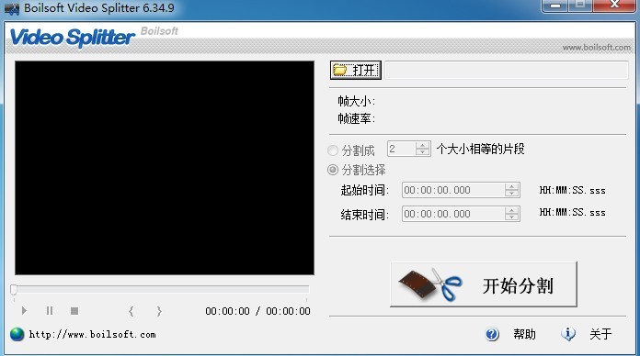640x356 pixels.
Task: Click the blue question mark help icon
Action: (492, 334)
